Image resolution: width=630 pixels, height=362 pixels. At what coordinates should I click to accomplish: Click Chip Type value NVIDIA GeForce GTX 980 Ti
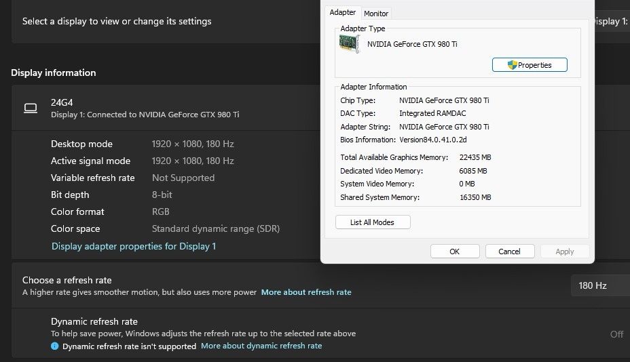tap(444, 100)
